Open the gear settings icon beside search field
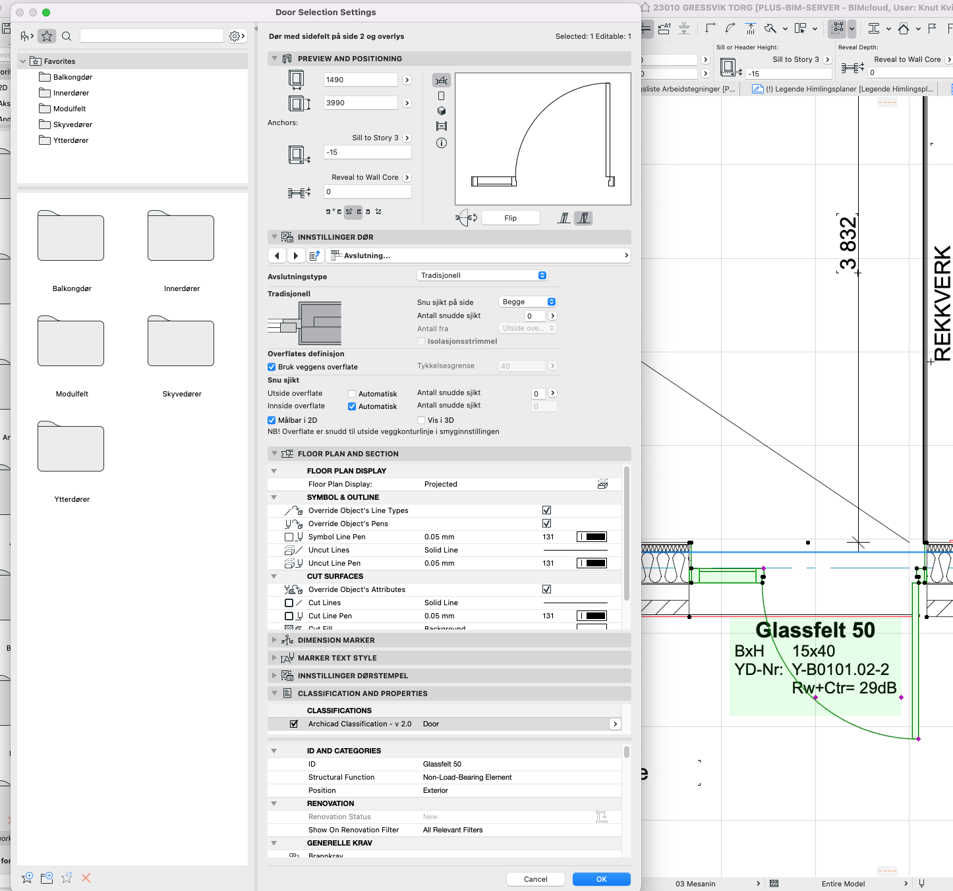Image resolution: width=953 pixels, height=891 pixels. [237, 36]
